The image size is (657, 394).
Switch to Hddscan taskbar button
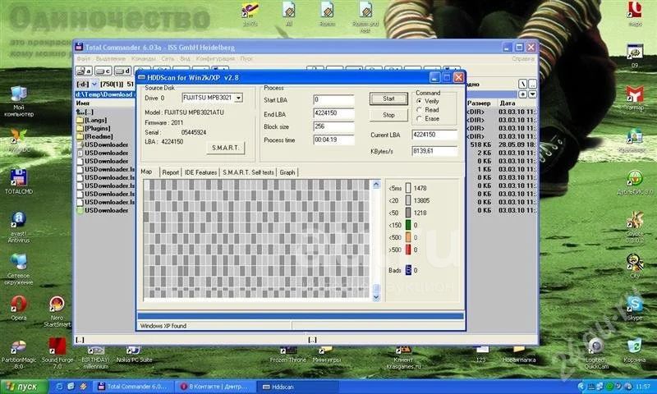coord(296,387)
